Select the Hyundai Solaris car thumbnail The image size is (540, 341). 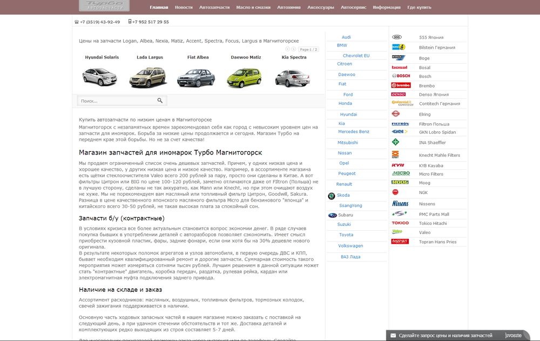[x=100, y=77]
